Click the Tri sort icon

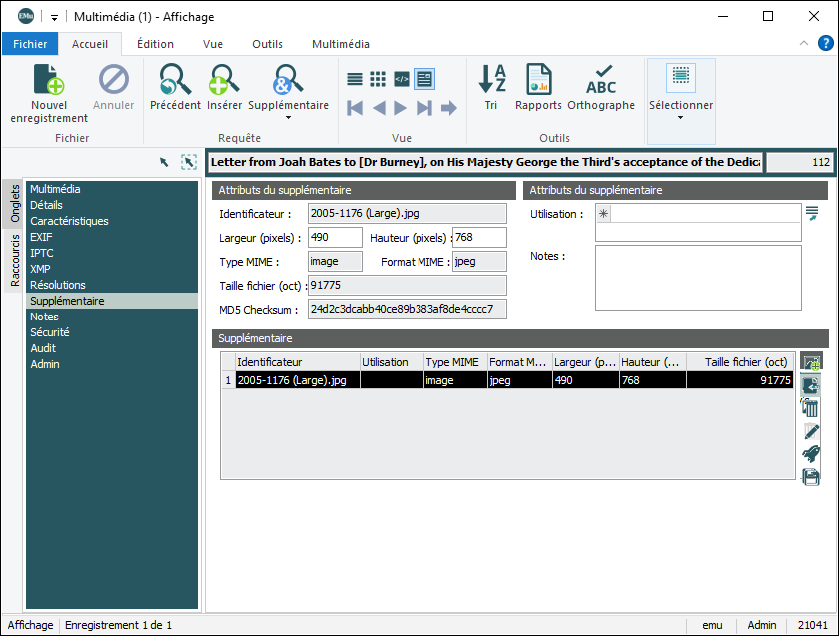(x=491, y=80)
